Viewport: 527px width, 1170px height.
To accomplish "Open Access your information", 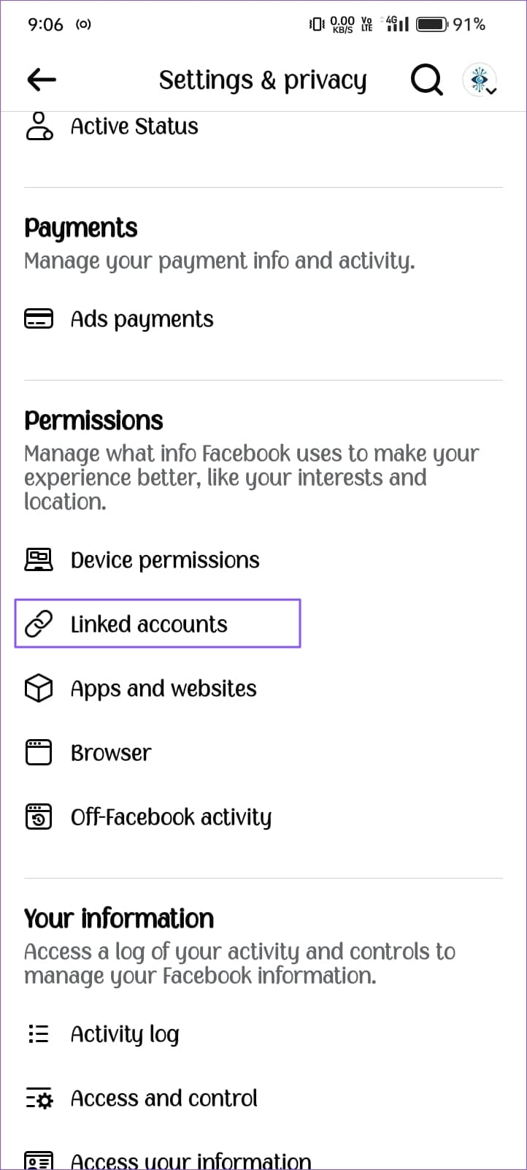I will pos(191,1158).
